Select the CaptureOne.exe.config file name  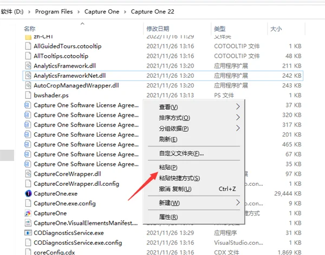[64, 203]
